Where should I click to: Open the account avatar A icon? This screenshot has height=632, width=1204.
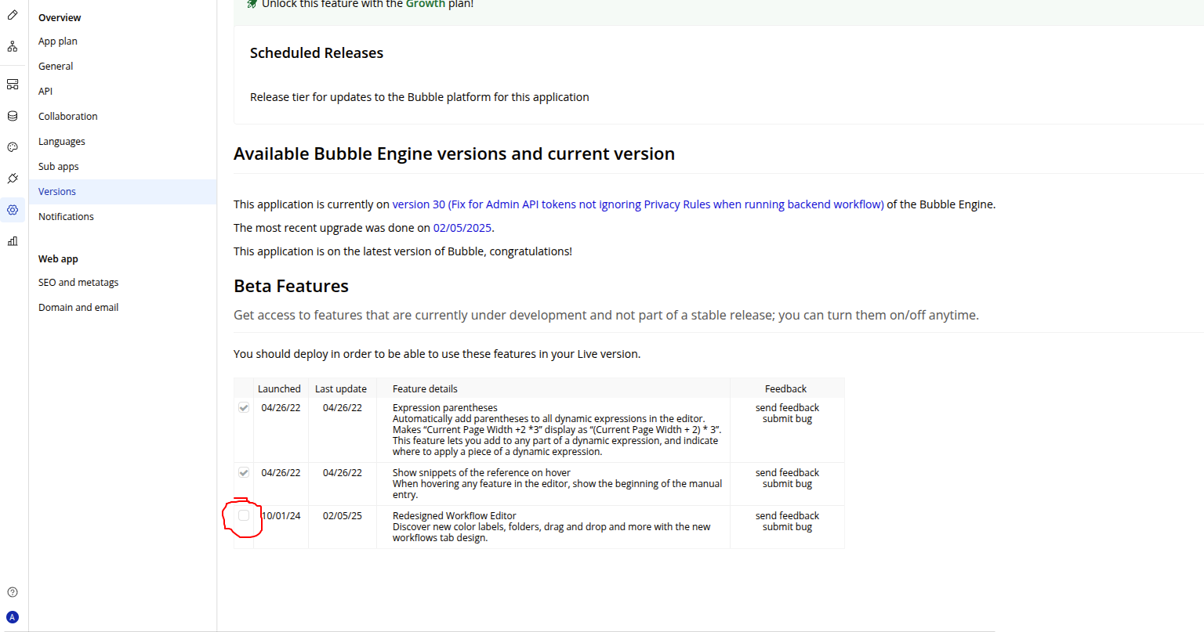point(13,617)
